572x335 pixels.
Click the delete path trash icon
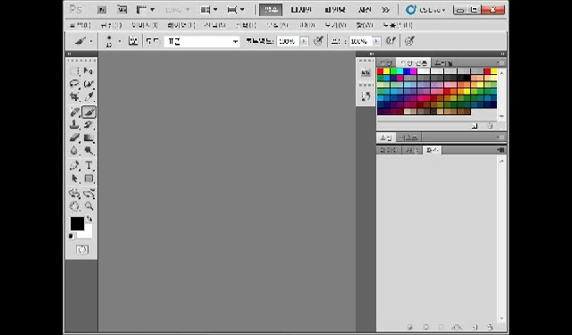(491, 327)
